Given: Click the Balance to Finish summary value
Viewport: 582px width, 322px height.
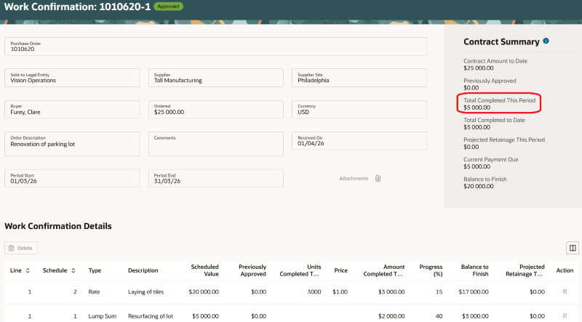Looking at the screenshot, I should [479, 186].
